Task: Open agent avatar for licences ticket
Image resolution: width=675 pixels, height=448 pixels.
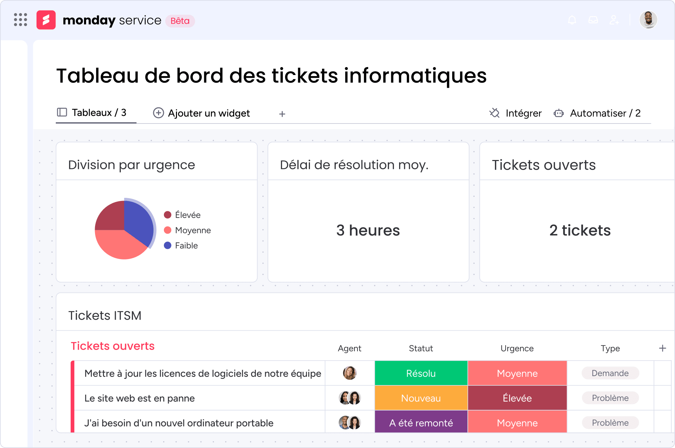Action: click(350, 373)
